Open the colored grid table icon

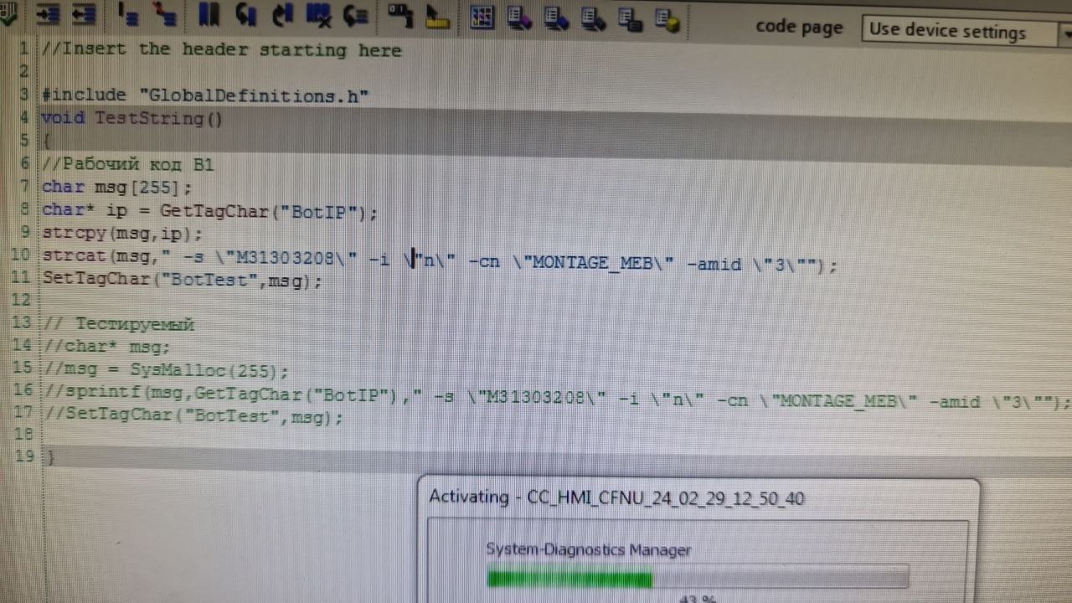pos(482,18)
